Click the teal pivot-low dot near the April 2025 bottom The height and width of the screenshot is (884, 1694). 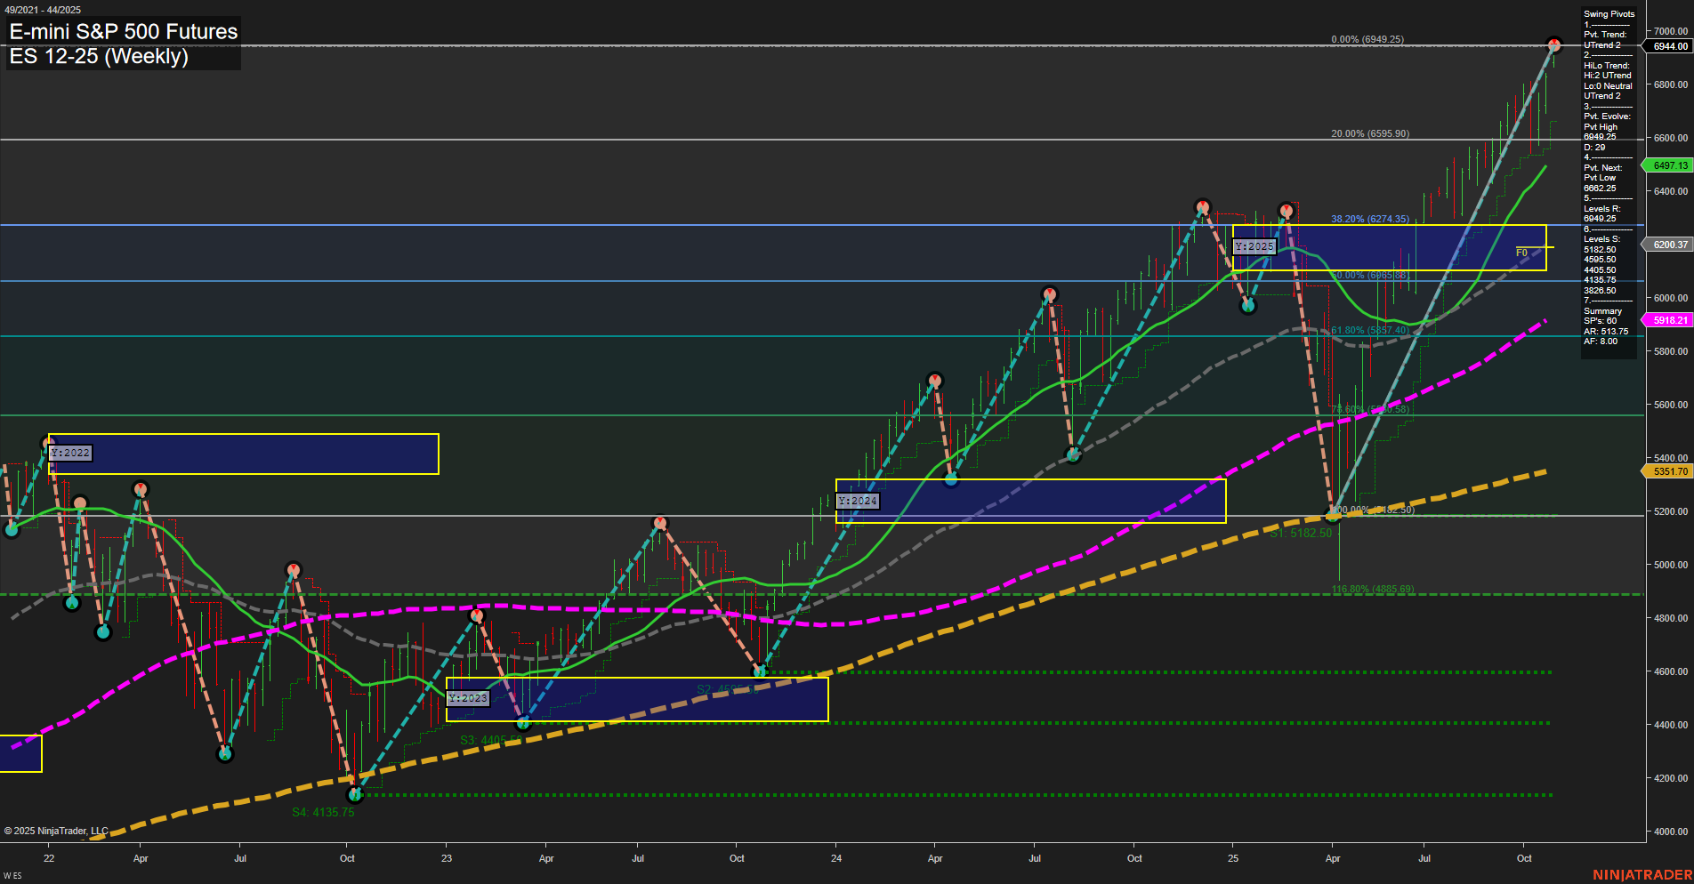pyautogui.click(x=1335, y=514)
